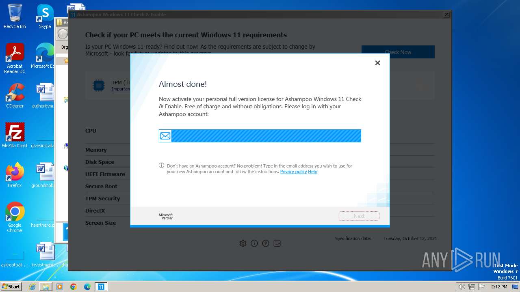
Task: Open the investment Word document
Action: coord(44,255)
